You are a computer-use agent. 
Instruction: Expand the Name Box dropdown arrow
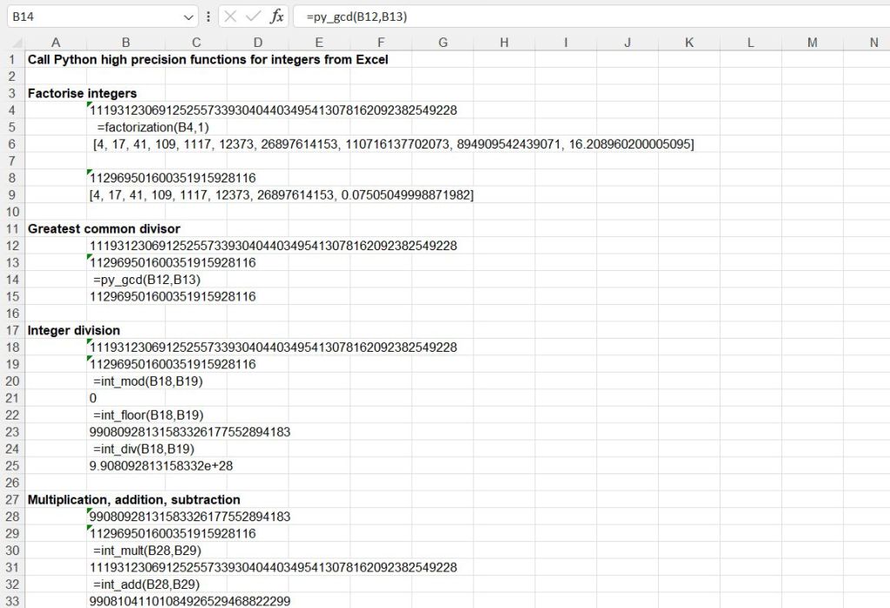pyautogui.click(x=189, y=17)
